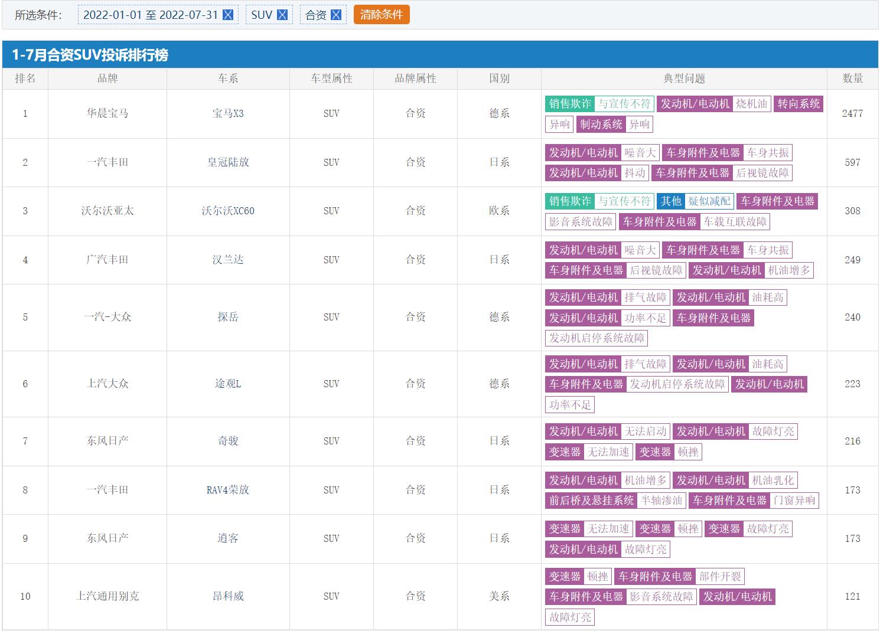Select the 门窗异响 issue tag
The height and width of the screenshot is (631, 880).
click(794, 501)
